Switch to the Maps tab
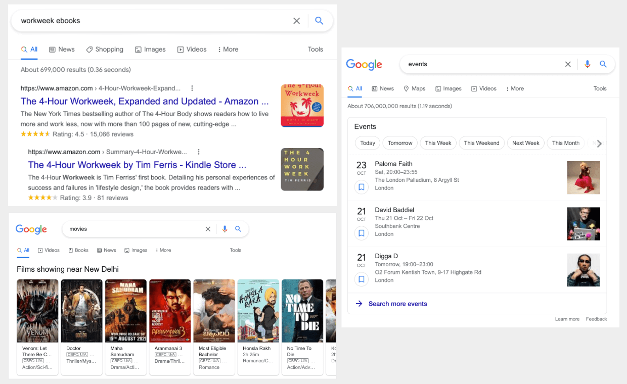The height and width of the screenshot is (384, 627). pyautogui.click(x=415, y=89)
